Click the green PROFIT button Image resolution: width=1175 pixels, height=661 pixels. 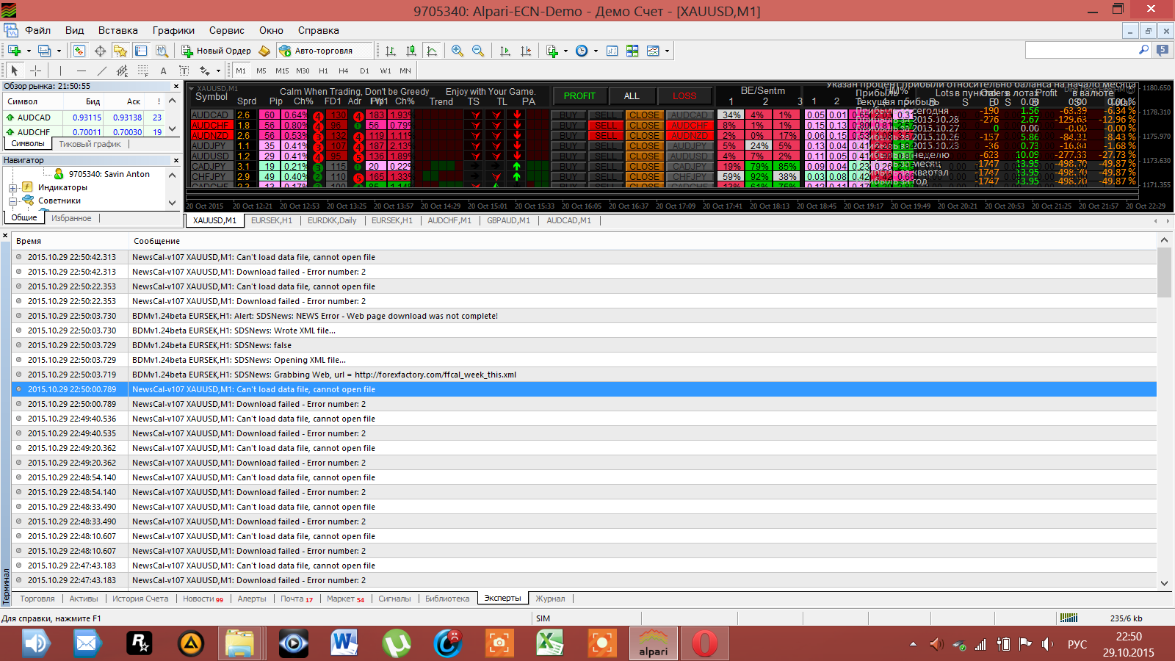(x=579, y=96)
